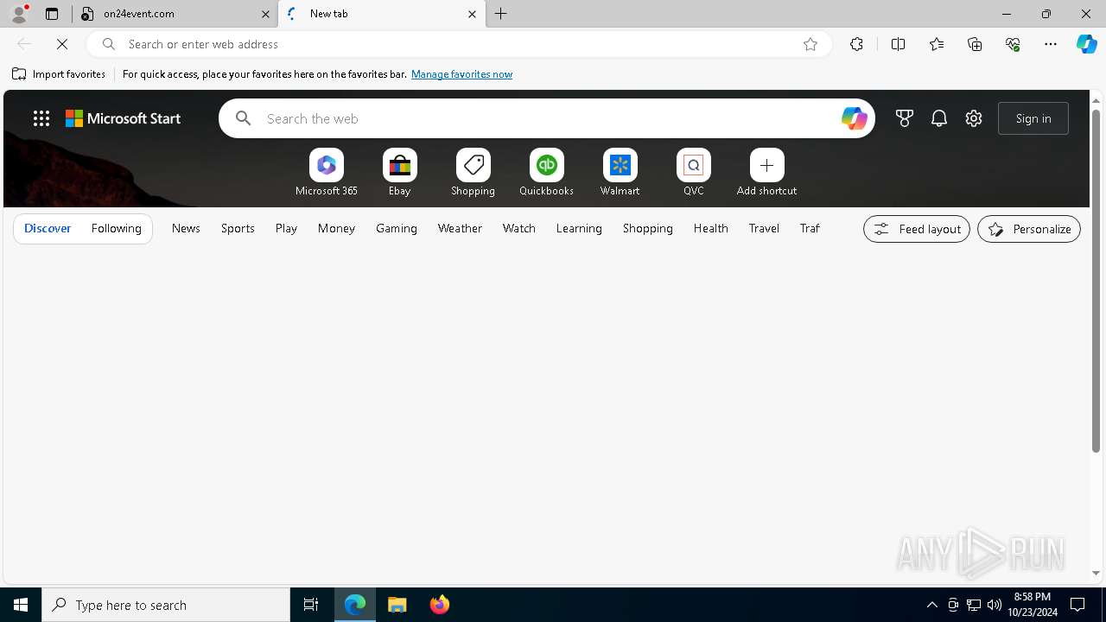Toggle Split screen view
The image size is (1106, 622).
898,44
